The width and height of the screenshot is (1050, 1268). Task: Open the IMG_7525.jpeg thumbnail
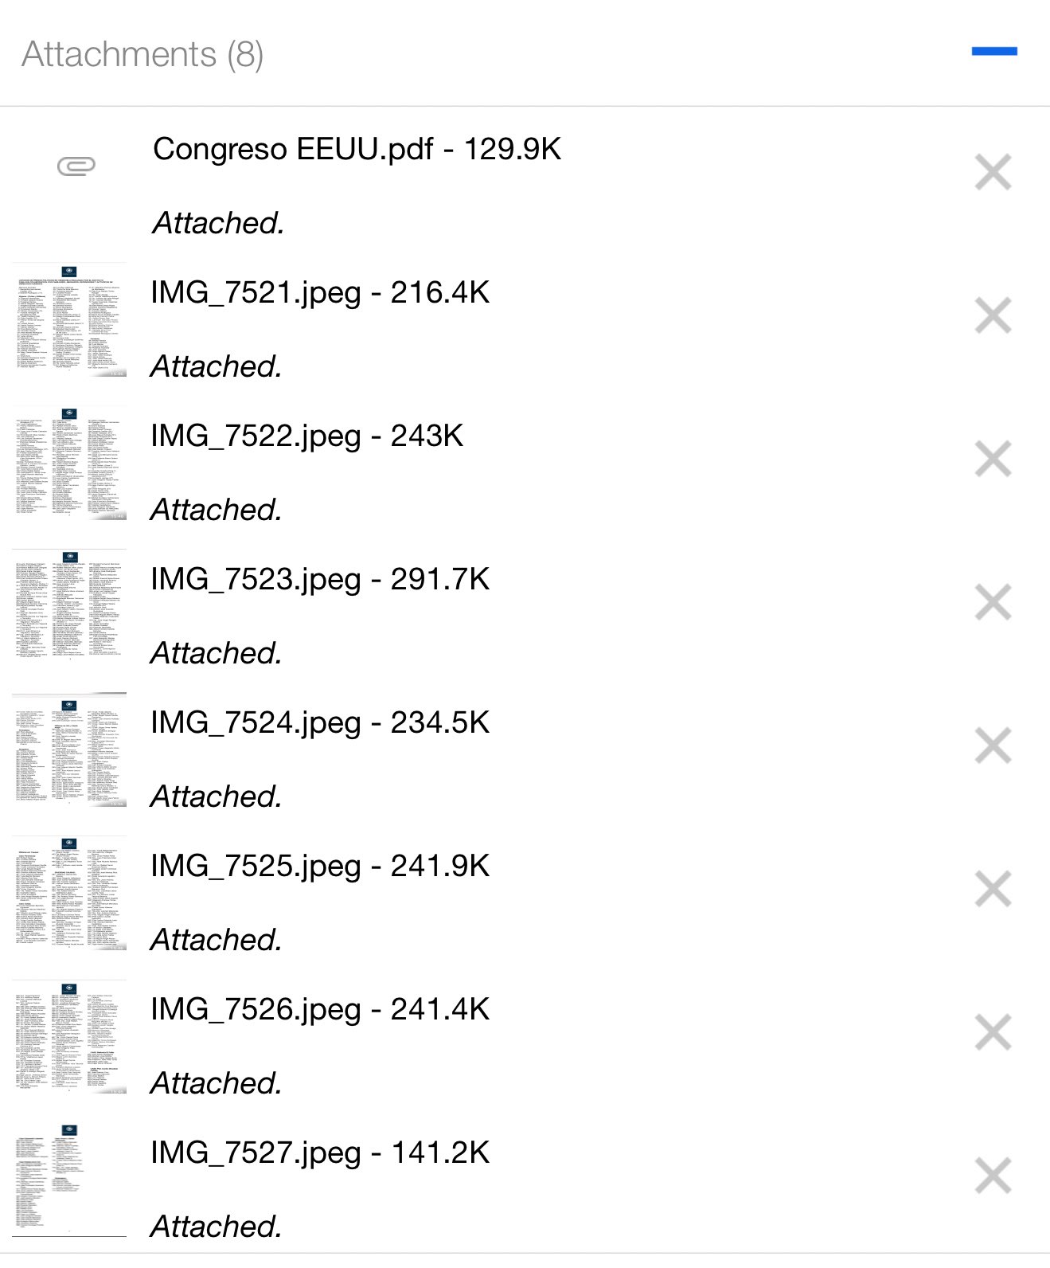[69, 894]
